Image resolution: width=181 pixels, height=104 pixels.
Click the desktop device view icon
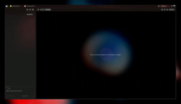162,10
